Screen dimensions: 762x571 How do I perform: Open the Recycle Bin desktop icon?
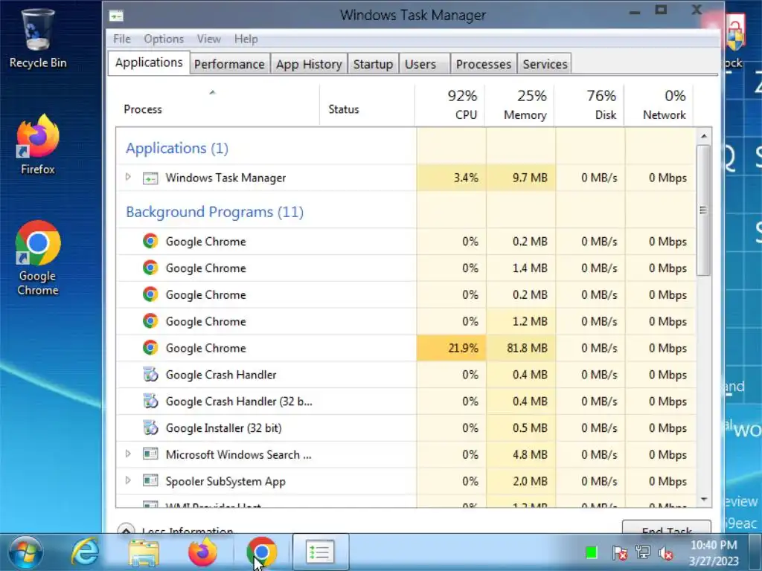tap(37, 39)
